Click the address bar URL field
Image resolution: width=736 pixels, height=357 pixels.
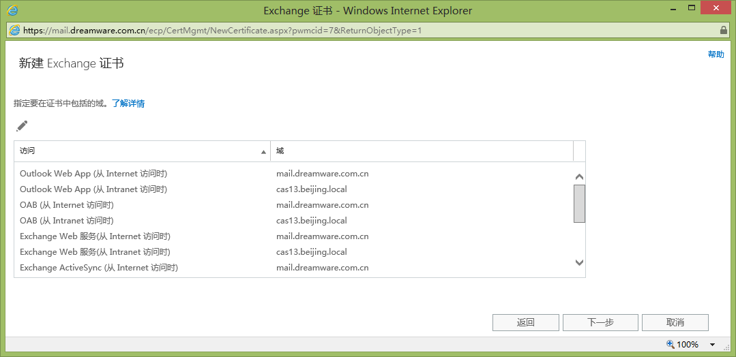pos(370,31)
